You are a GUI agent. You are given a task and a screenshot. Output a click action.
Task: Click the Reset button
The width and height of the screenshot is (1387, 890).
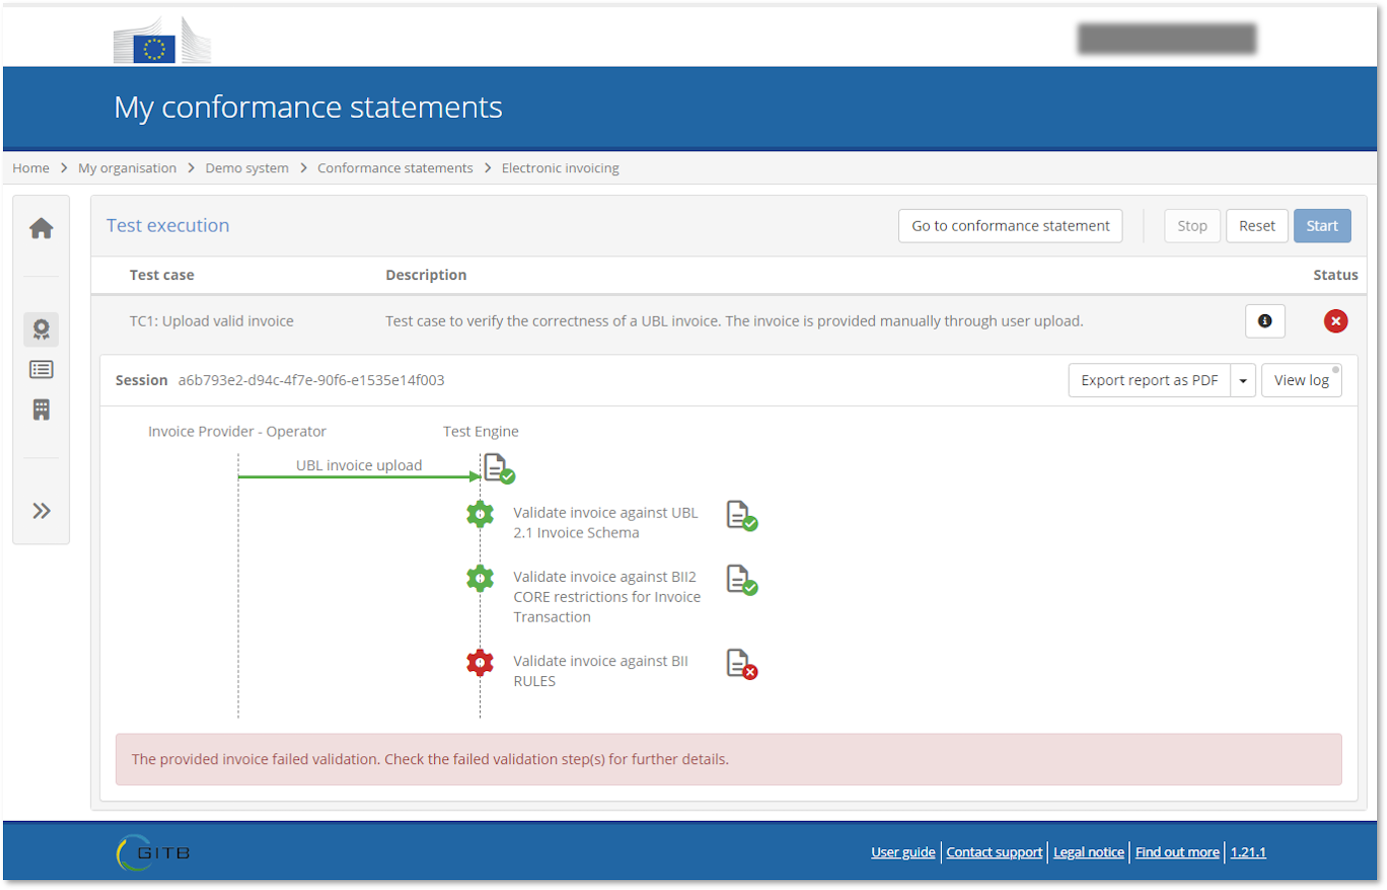(1257, 225)
